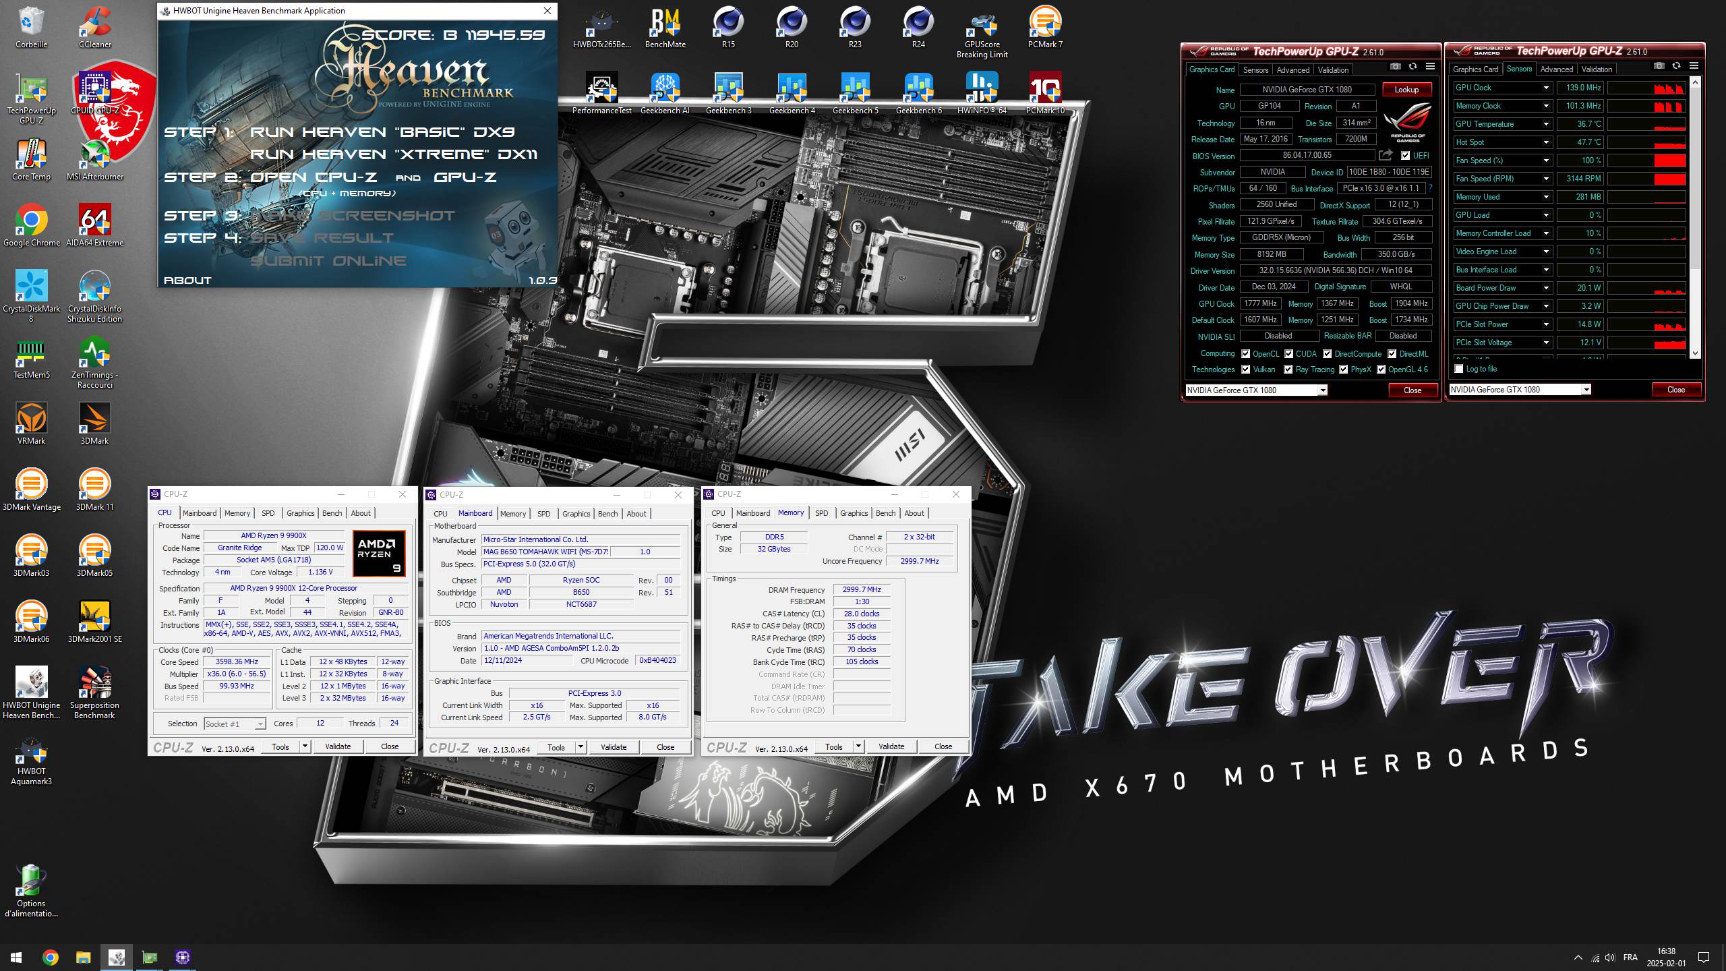Toggle the DirectML checkbox
The width and height of the screenshot is (1726, 971).
(x=1392, y=354)
